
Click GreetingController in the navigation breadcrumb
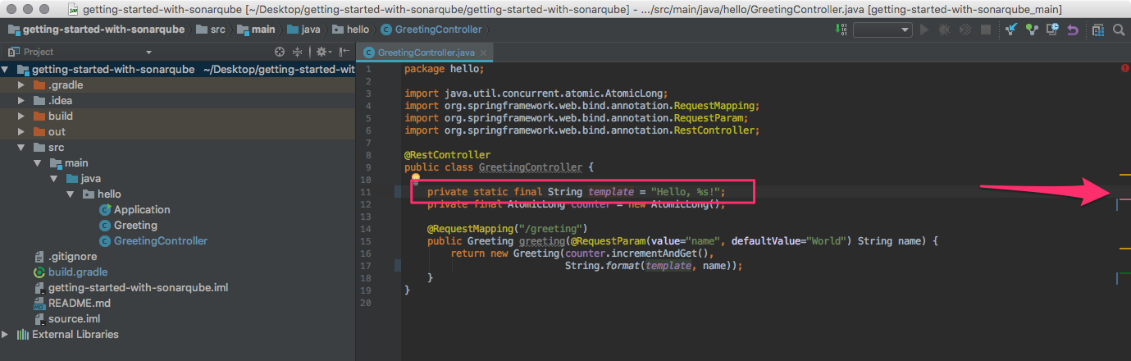pos(431,30)
